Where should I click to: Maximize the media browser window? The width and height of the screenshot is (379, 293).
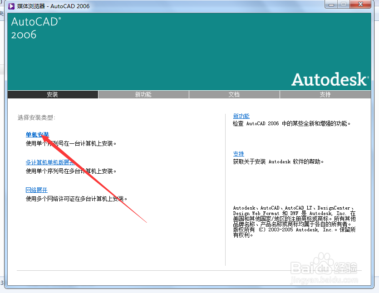click(x=344, y=5)
